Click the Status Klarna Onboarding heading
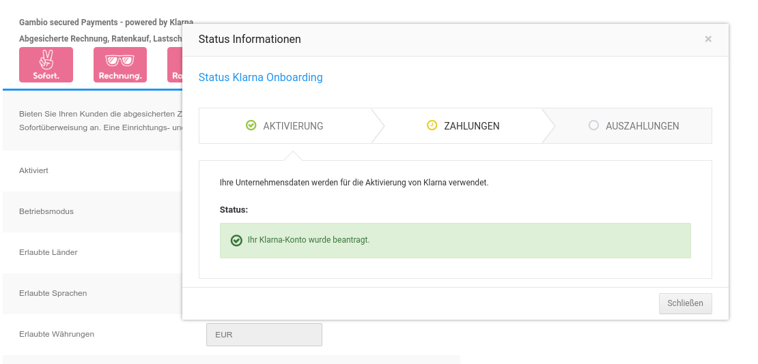Image resolution: width=758 pixels, height=364 pixels. (261, 77)
